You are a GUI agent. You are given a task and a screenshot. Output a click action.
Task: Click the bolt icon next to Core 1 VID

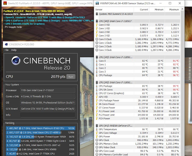[x=97, y=28]
